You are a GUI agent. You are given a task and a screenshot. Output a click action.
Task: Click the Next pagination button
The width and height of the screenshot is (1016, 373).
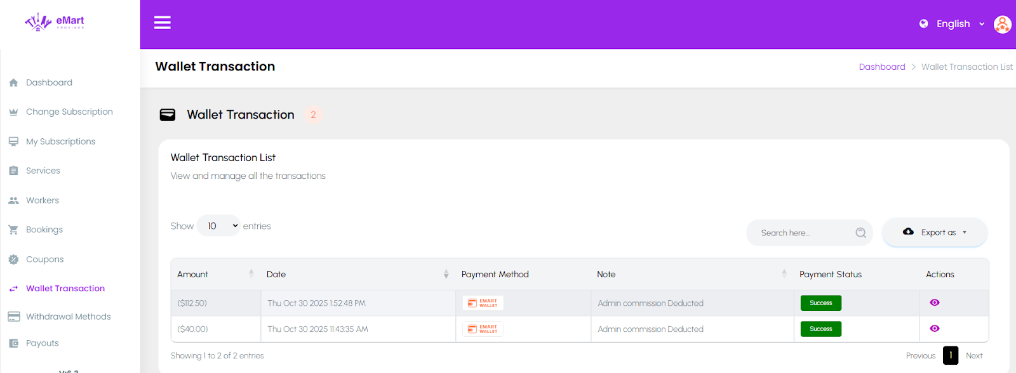click(974, 356)
